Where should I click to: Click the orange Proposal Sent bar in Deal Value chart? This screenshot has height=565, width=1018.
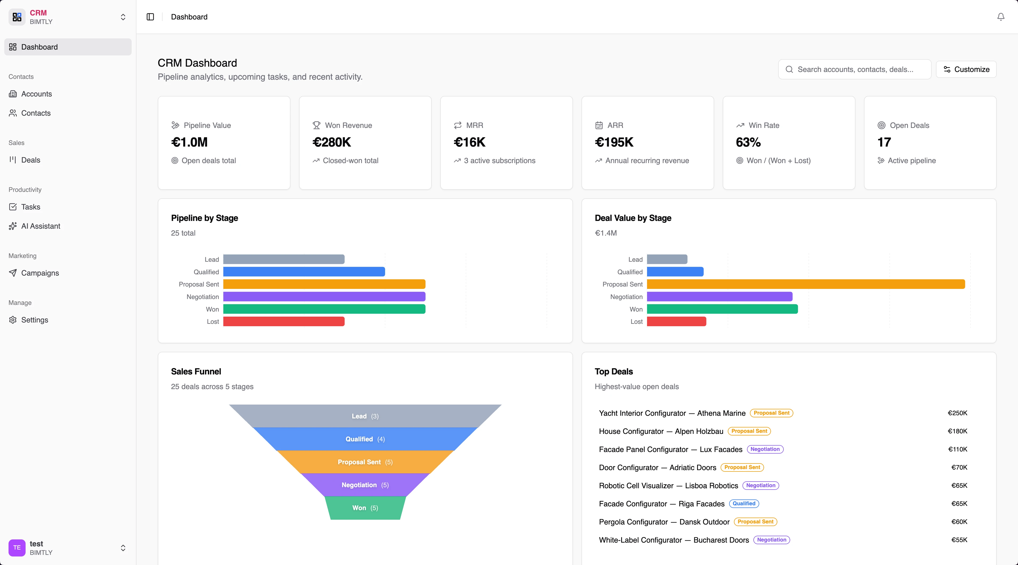click(x=805, y=284)
